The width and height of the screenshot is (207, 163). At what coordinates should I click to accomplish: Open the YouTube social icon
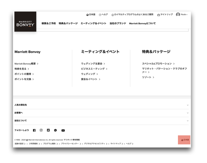(63, 130)
